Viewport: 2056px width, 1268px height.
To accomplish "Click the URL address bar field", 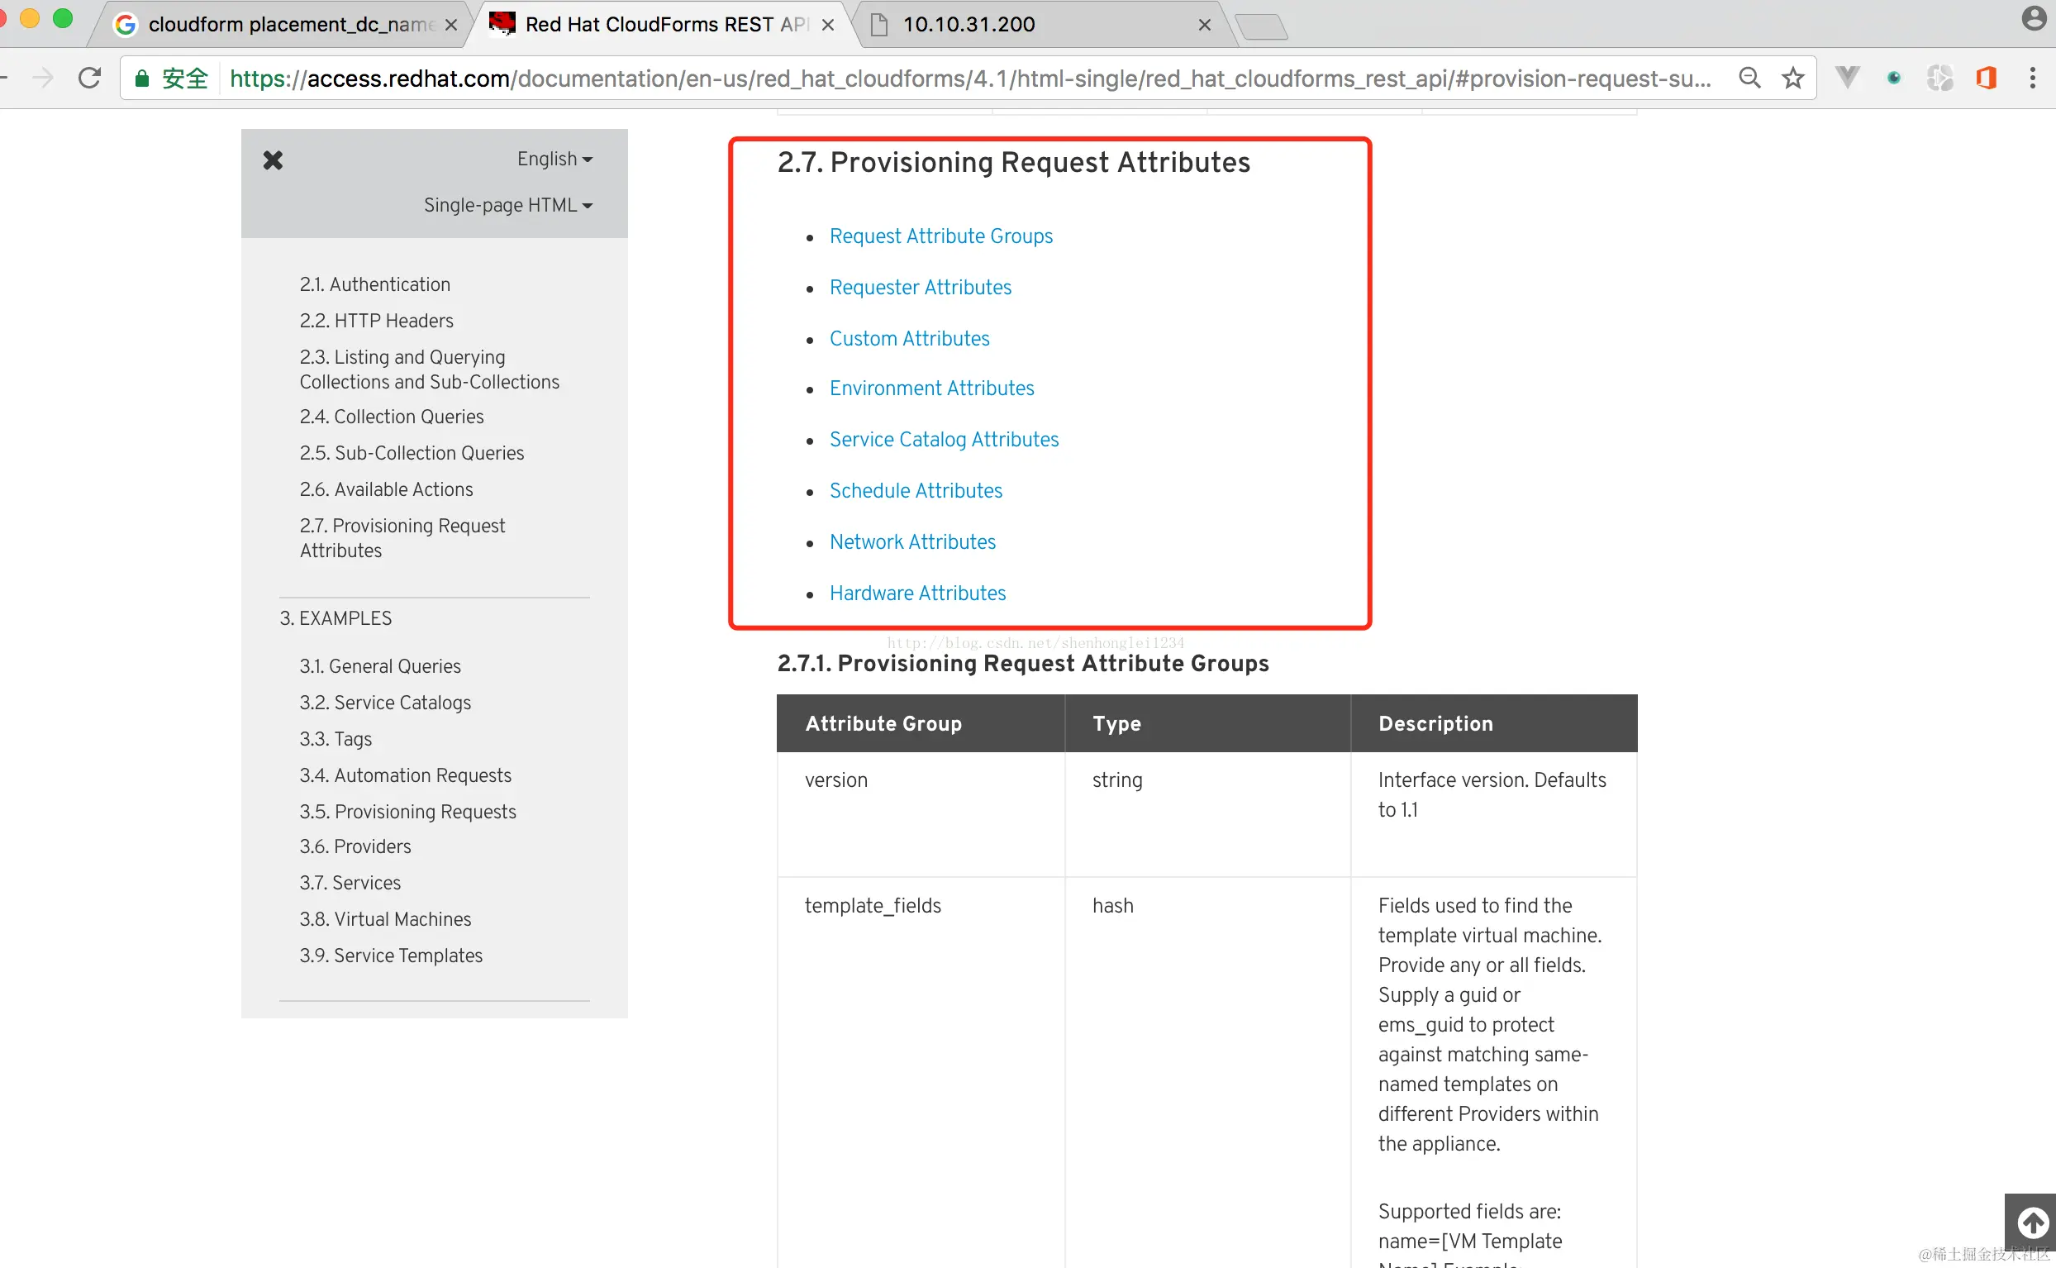I will [964, 79].
